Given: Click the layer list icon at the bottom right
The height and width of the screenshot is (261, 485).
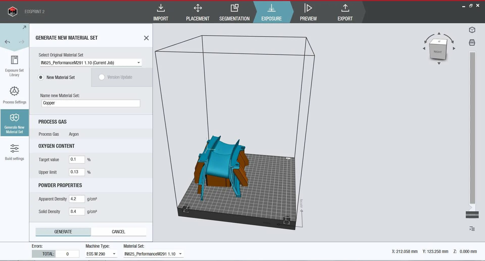Looking at the screenshot, I should (x=472, y=229).
